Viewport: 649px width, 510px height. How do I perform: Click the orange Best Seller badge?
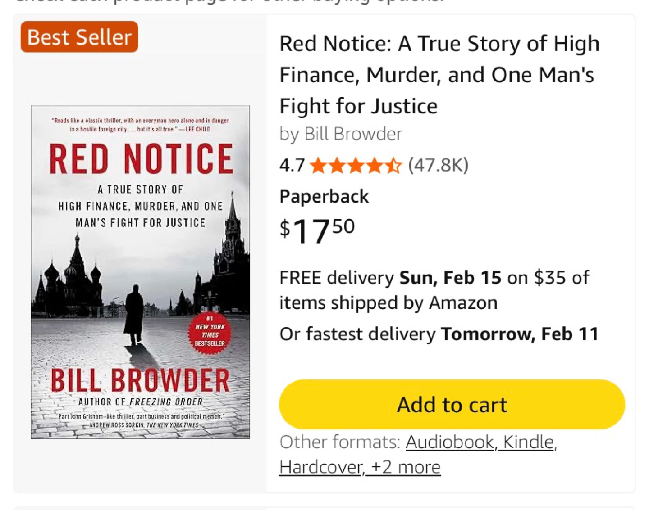[79, 37]
